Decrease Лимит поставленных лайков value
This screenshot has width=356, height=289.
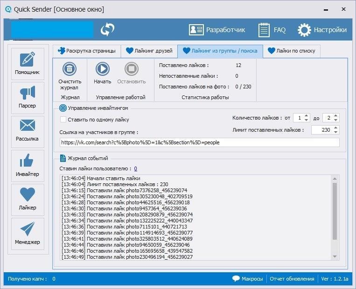(335, 132)
